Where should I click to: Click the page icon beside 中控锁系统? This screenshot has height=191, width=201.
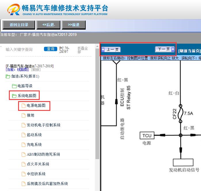click(24, 174)
